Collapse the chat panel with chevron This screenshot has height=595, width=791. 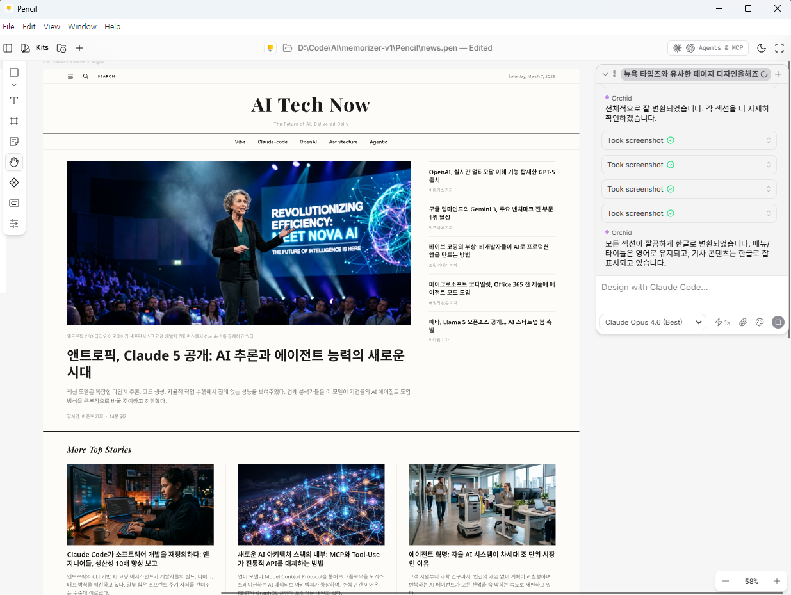pyautogui.click(x=605, y=74)
